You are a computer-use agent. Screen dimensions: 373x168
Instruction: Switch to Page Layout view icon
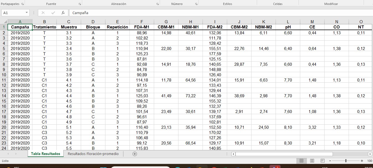312,161
